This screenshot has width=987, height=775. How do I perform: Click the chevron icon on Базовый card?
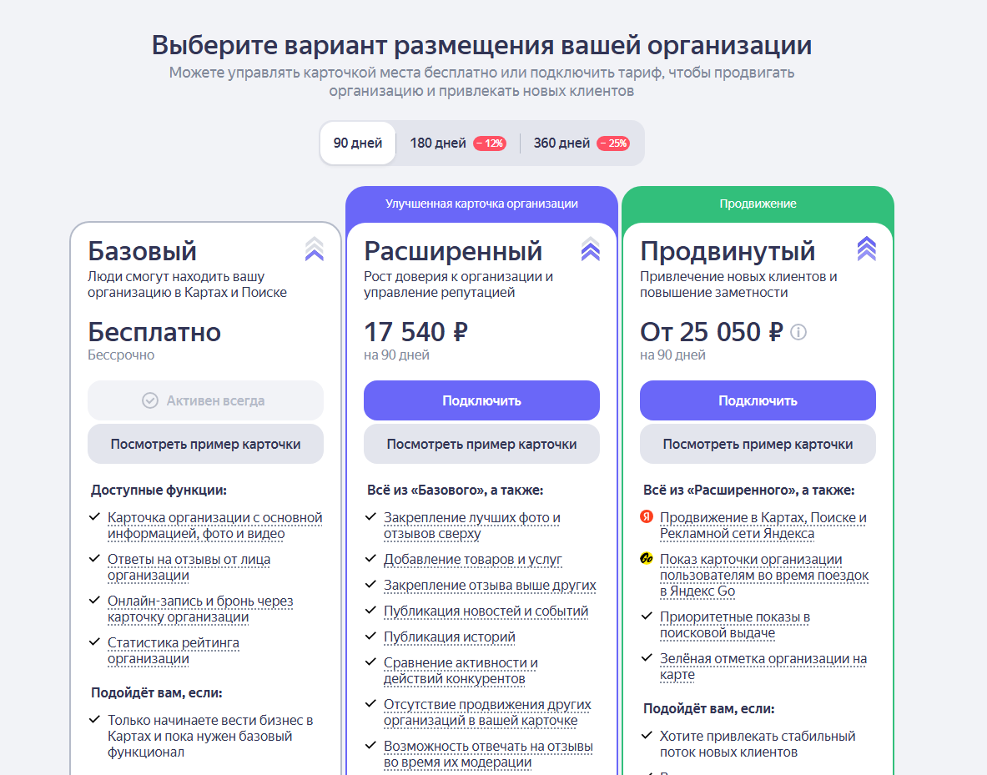[x=314, y=249]
